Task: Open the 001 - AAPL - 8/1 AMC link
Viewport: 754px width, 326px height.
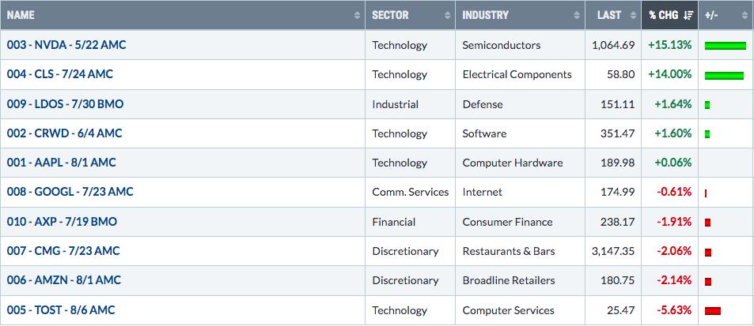Action: [62, 163]
